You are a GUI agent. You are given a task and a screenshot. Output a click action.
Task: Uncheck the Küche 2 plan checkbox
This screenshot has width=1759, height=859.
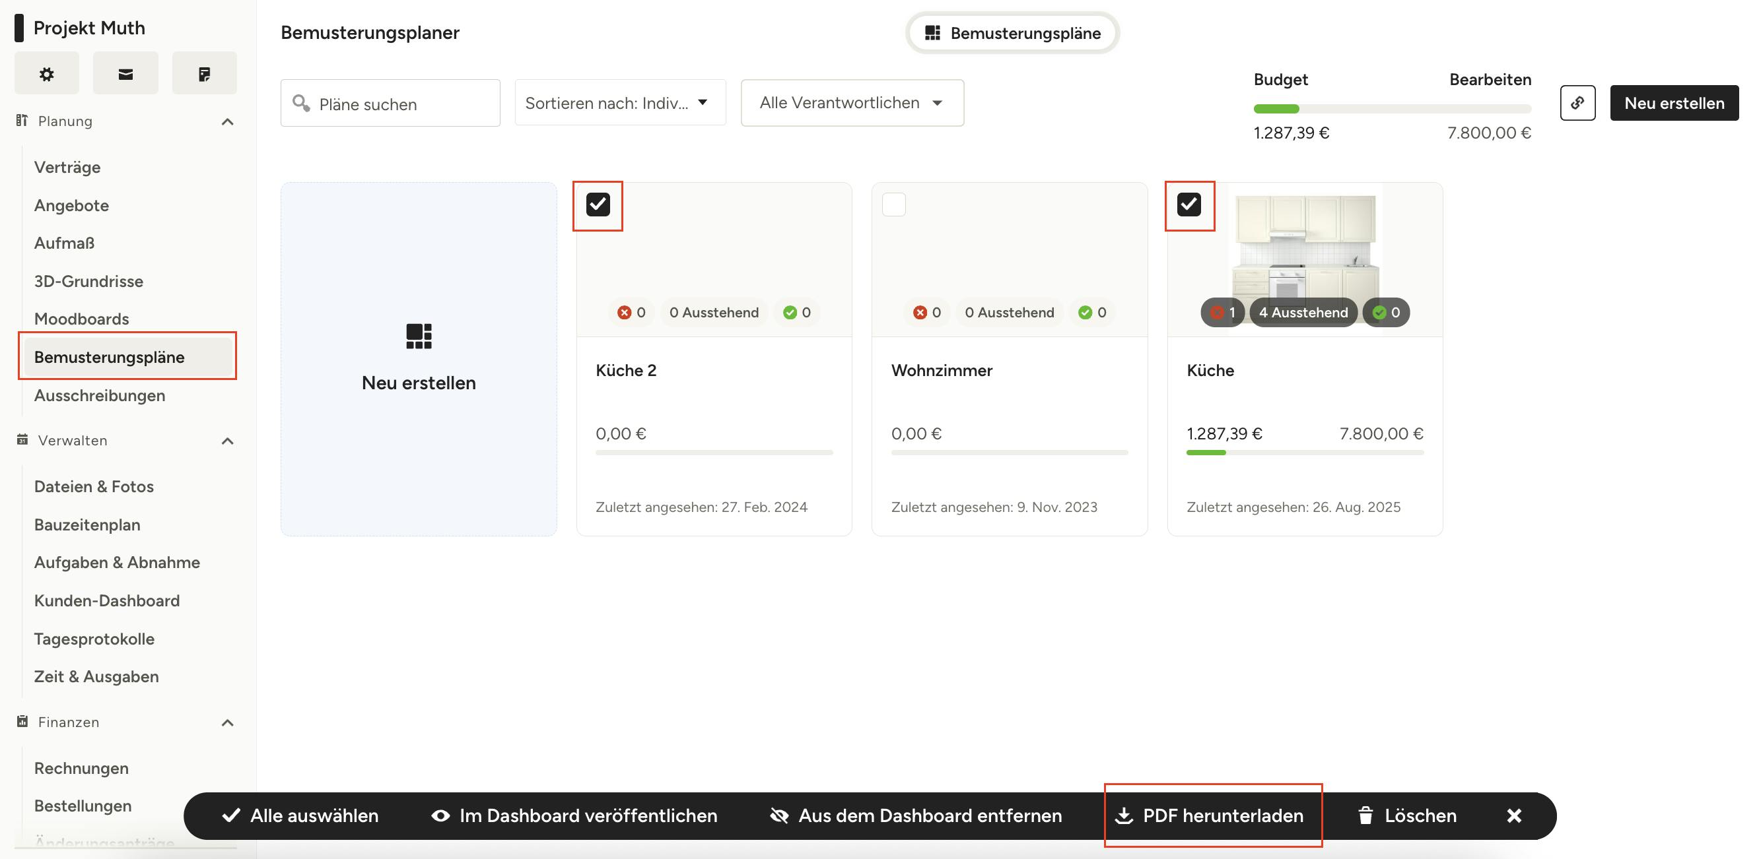click(598, 205)
